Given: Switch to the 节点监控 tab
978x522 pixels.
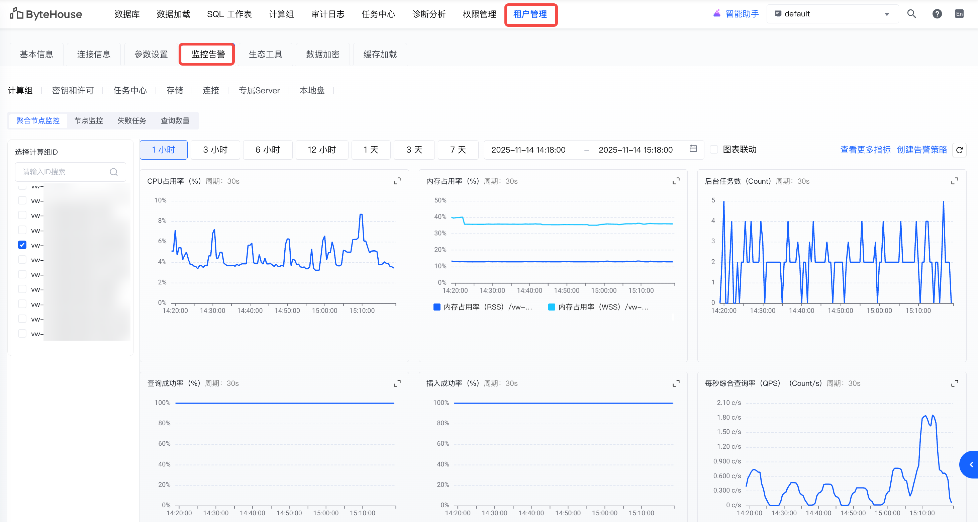Looking at the screenshot, I should (88, 121).
